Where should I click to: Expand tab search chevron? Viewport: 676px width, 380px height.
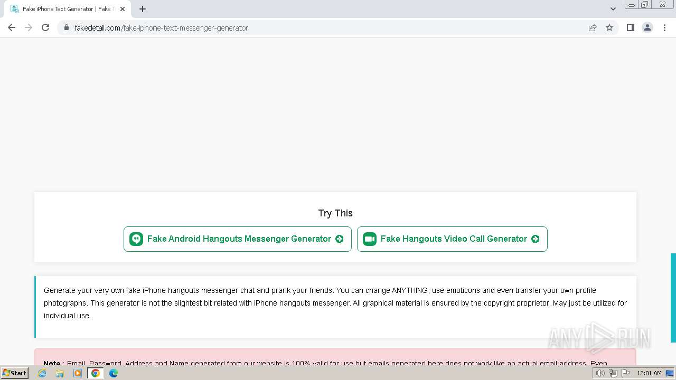[613, 9]
